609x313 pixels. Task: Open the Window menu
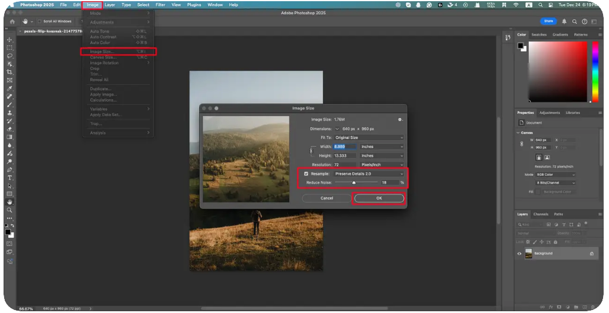[215, 5]
